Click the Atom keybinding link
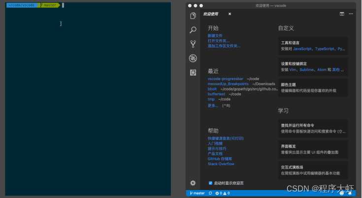362x198 pixels. click(322, 70)
